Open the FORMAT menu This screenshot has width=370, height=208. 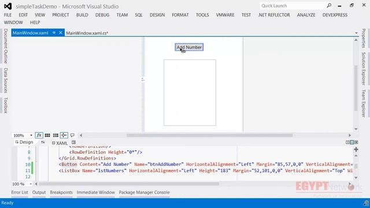tap(180, 15)
